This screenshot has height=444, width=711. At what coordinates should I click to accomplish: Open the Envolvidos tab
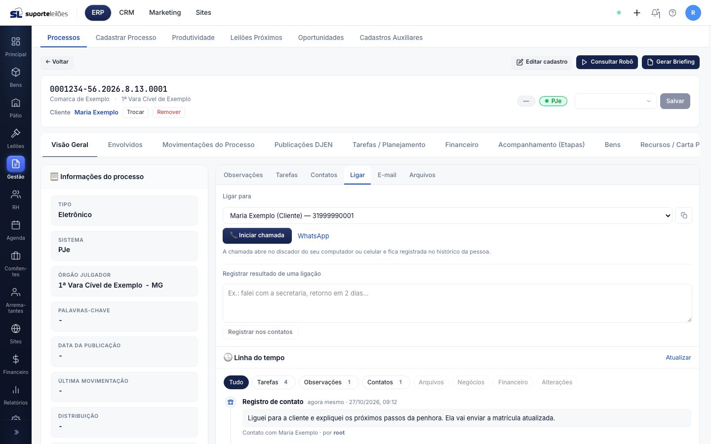click(125, 145)
